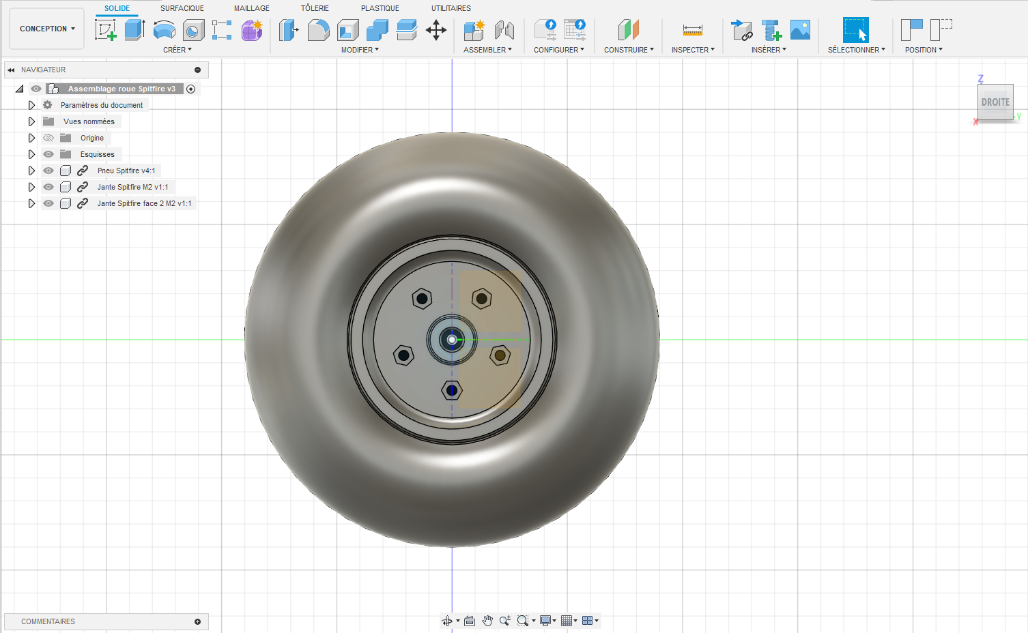Click the Create Form purple icon
The image size is (1028, 633).
coord(252,30)
